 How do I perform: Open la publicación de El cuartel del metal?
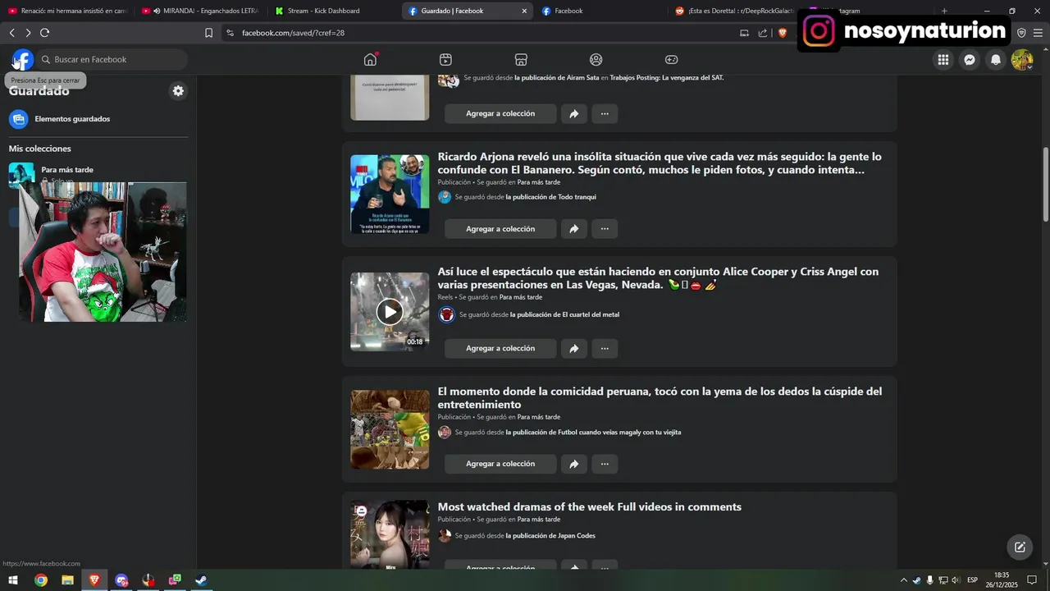[564, 314]
